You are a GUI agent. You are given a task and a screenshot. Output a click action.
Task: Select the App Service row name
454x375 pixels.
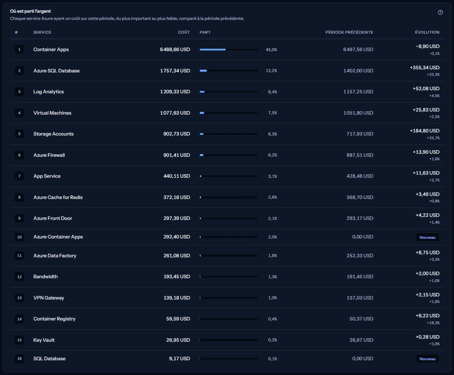[47, 176]
